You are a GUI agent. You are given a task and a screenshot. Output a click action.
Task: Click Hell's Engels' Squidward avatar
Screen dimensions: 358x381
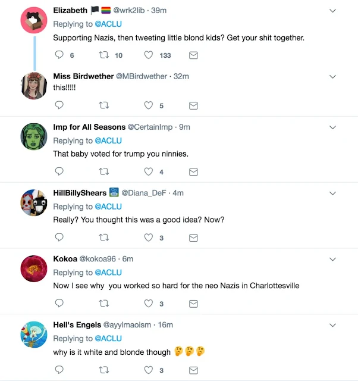34,335
